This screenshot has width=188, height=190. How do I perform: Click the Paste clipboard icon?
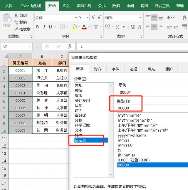pyautogui.click(x=7, y=18)
